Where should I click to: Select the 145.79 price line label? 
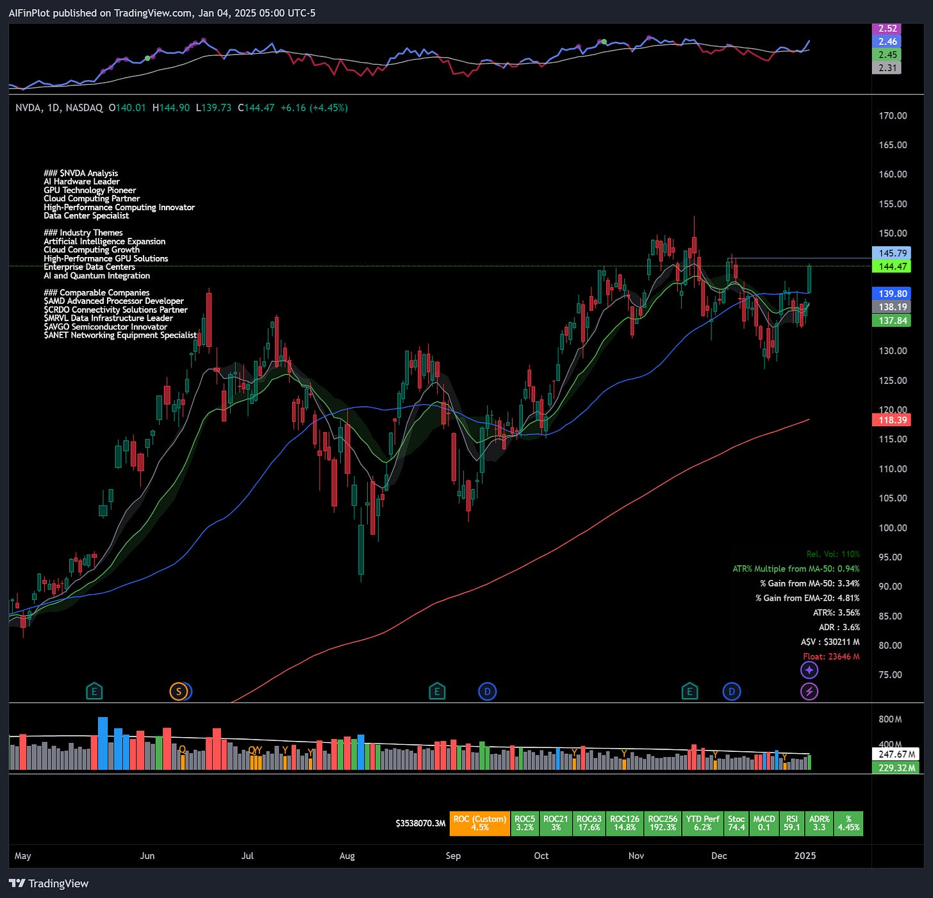click(893, 253)
